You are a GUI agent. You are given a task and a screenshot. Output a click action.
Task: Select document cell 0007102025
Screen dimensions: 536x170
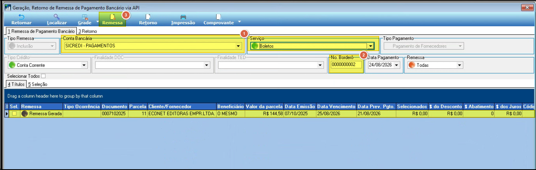(x=115, y=114)
